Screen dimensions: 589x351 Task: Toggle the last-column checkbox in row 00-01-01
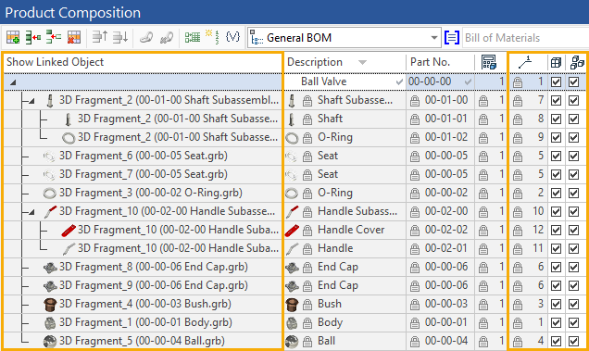click(x=573, y=119)
